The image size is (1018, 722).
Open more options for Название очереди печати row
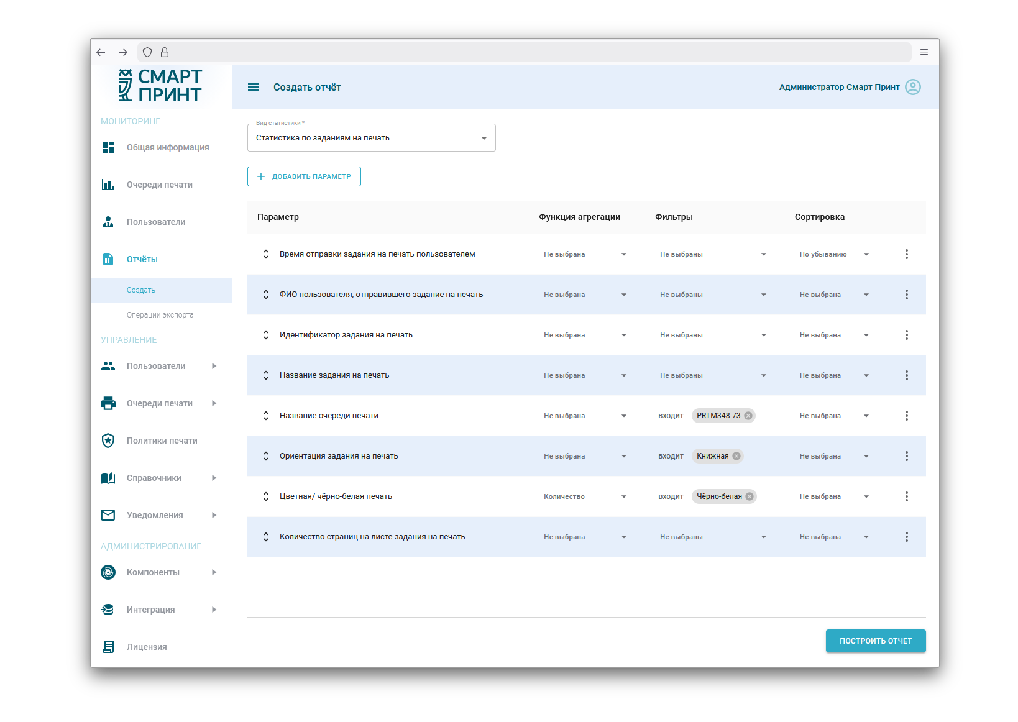pyautogui.click(x=907, y=416)
